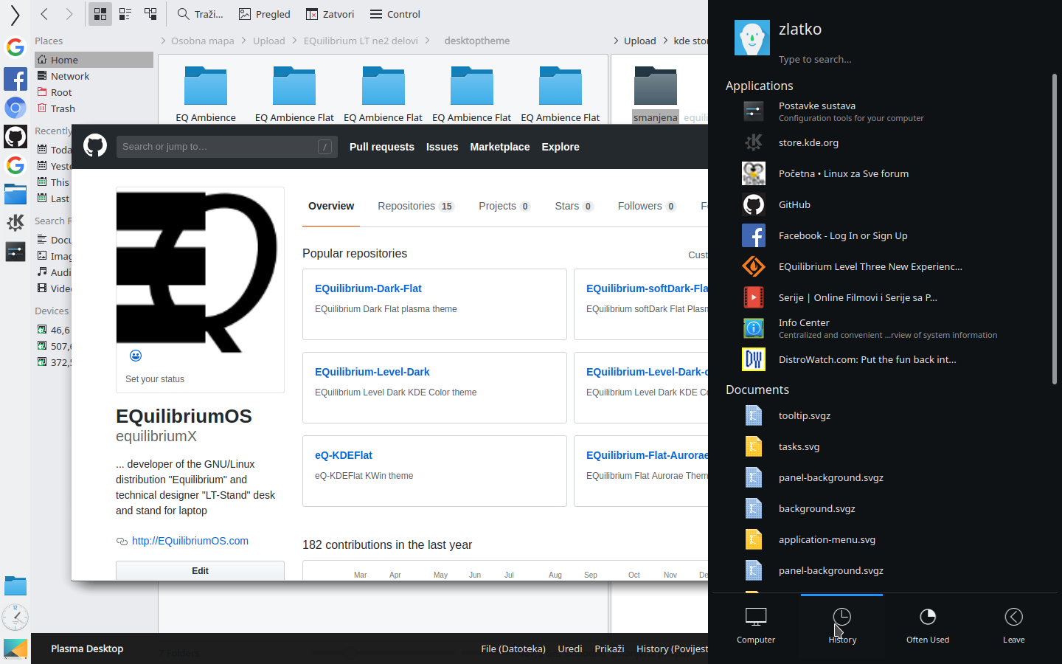Click the Edit profile button
1062x664 pixels.
200,570
